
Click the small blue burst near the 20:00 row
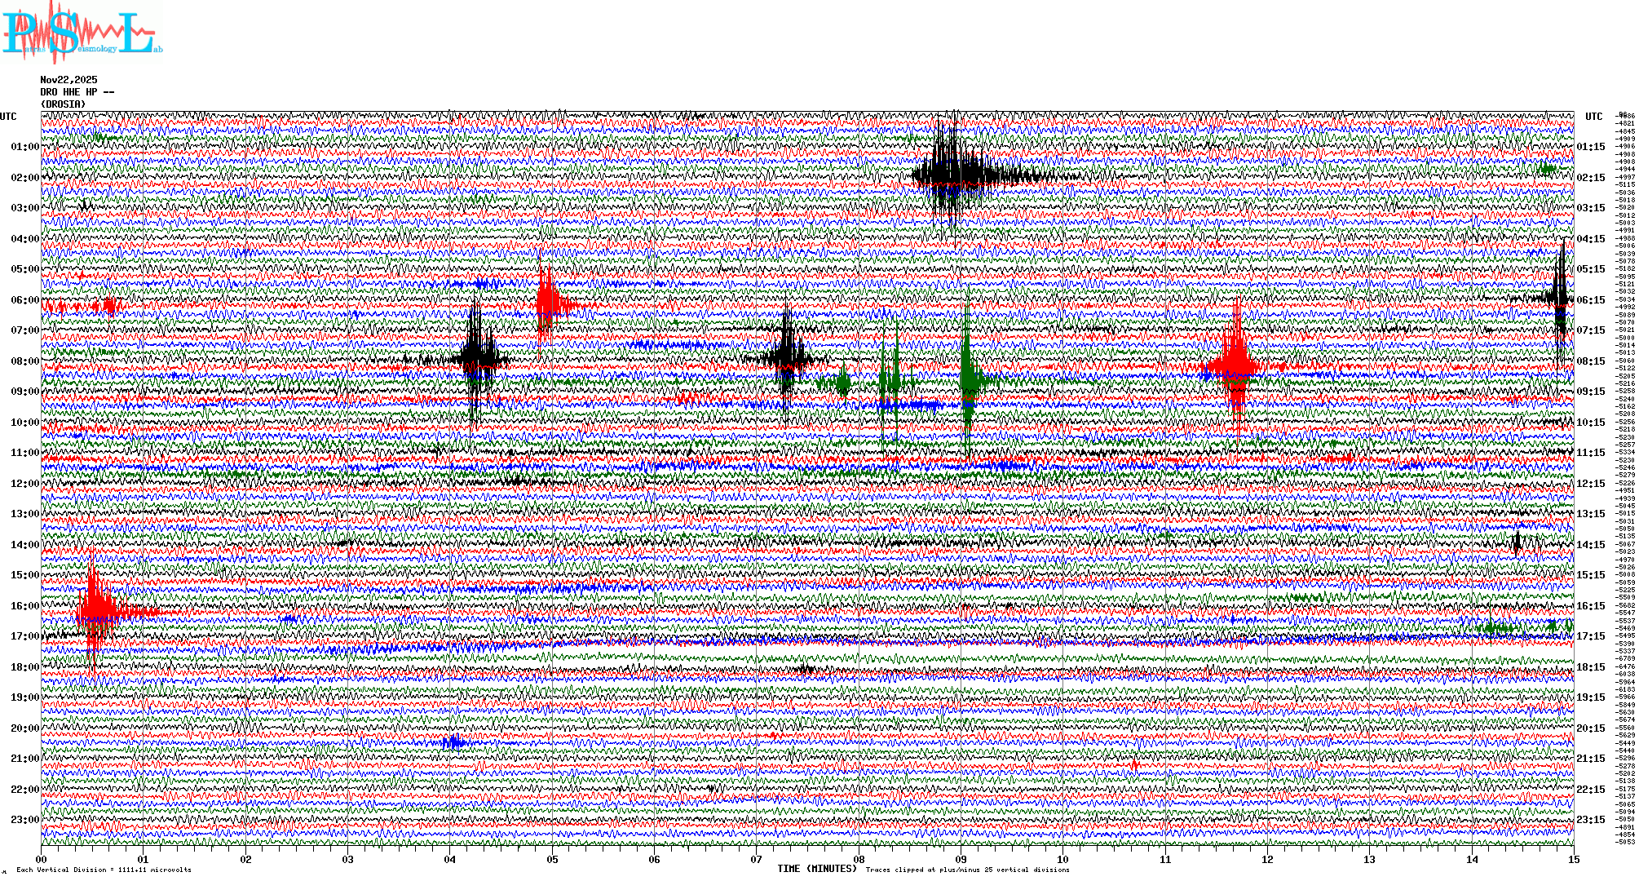coord(453,742)
